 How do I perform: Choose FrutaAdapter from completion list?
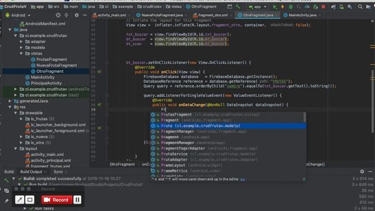point(227,159)
